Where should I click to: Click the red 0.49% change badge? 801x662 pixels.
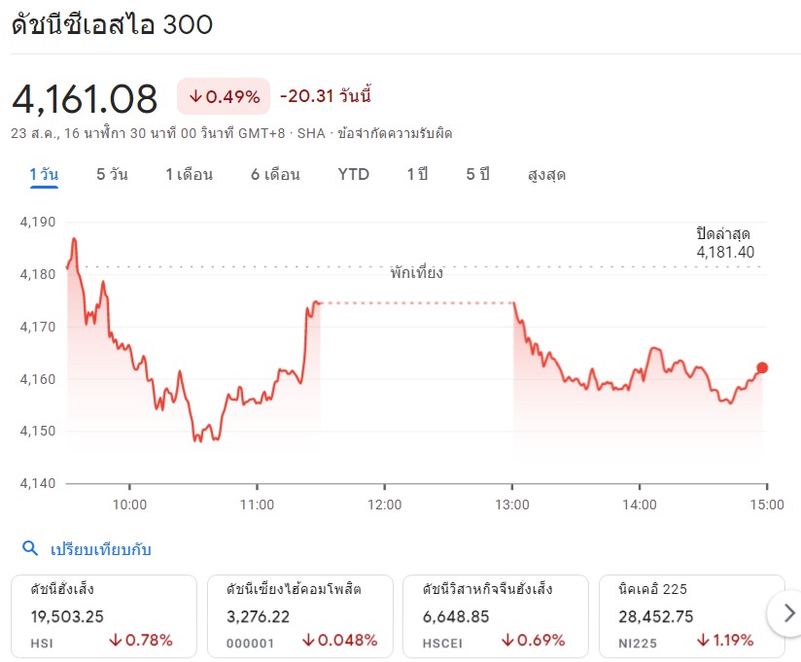(225, 96)
